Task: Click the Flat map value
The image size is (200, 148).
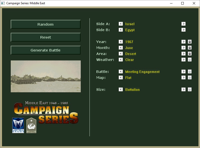Action: pyautogui.click(x=128, y=78)
